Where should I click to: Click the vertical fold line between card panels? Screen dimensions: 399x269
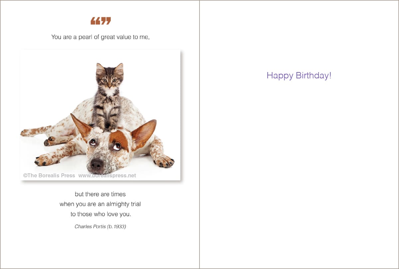coord(199,134)
